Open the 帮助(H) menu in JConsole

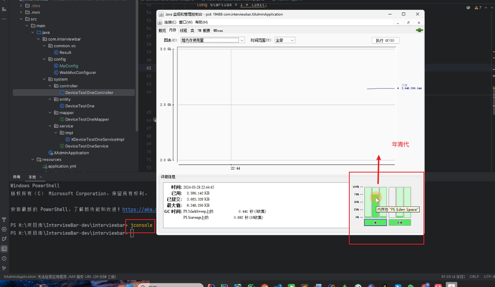[201, 22]
